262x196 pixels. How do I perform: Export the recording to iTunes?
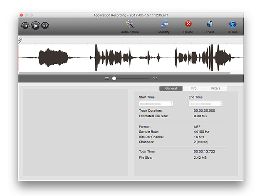[x=232, y=24]
